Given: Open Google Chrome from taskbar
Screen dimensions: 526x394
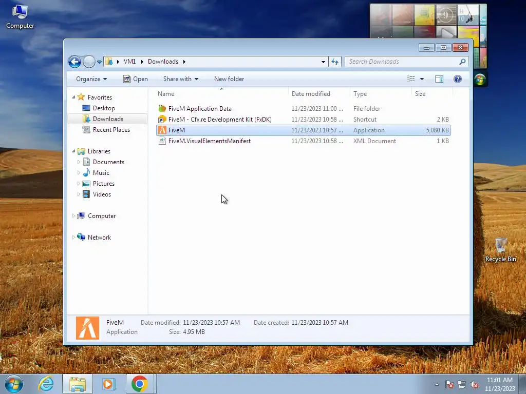Looking at the screenshot, I should (x=140, y=384).
